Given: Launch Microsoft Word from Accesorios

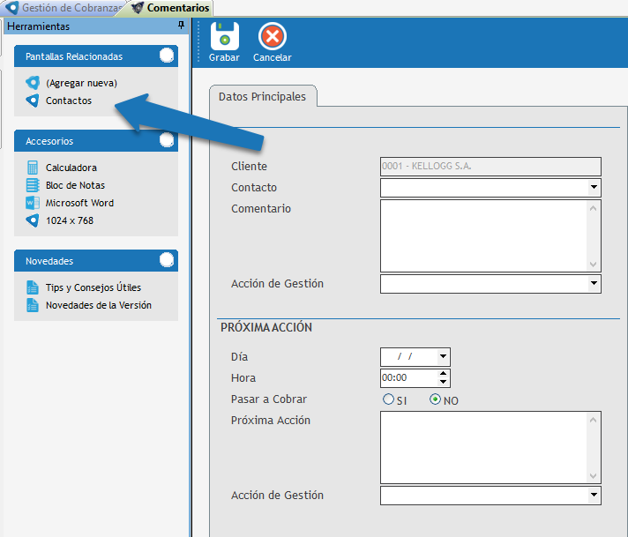Looking at the screenshot, I should point(79,203).
